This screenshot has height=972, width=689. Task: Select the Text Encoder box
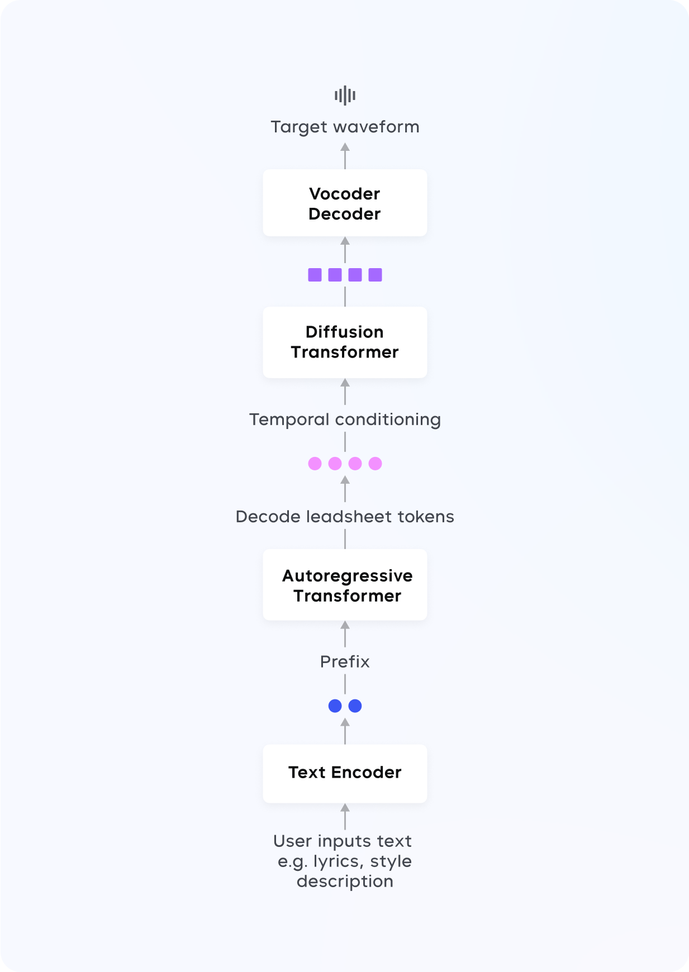coord(345,774)
